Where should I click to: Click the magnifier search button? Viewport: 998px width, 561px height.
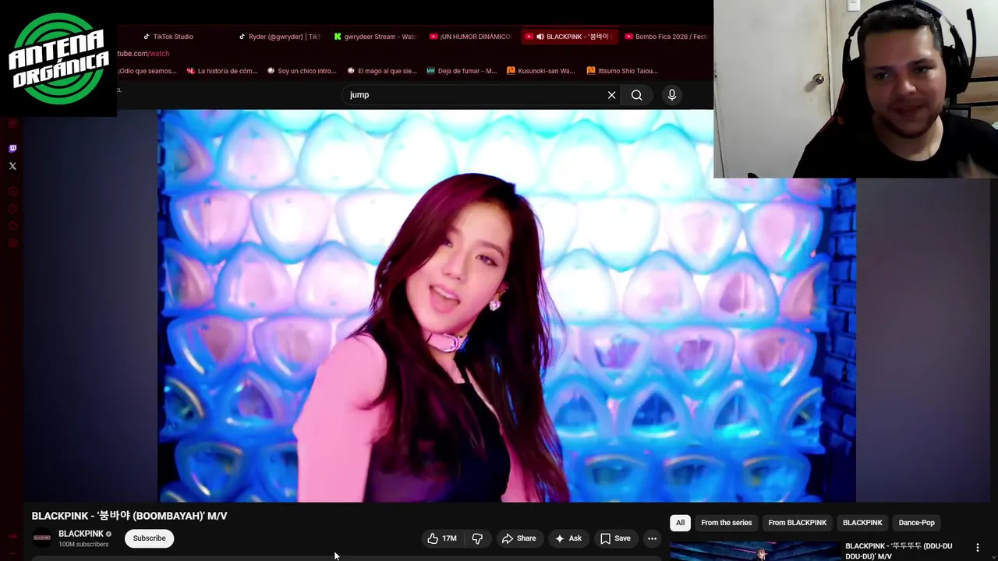point(637,95)
